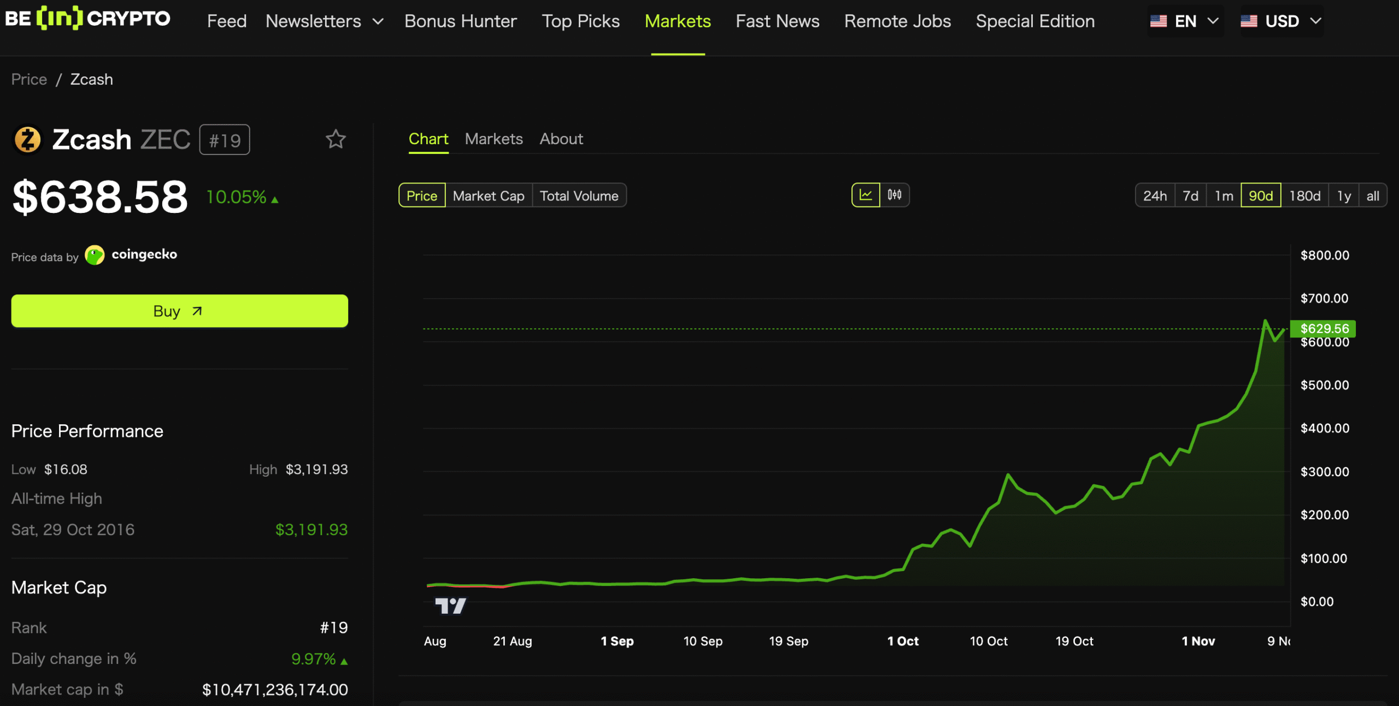Switch chart data to Market Cap
The width and height of the screenshot is (1399, 706).
point(488,195)
